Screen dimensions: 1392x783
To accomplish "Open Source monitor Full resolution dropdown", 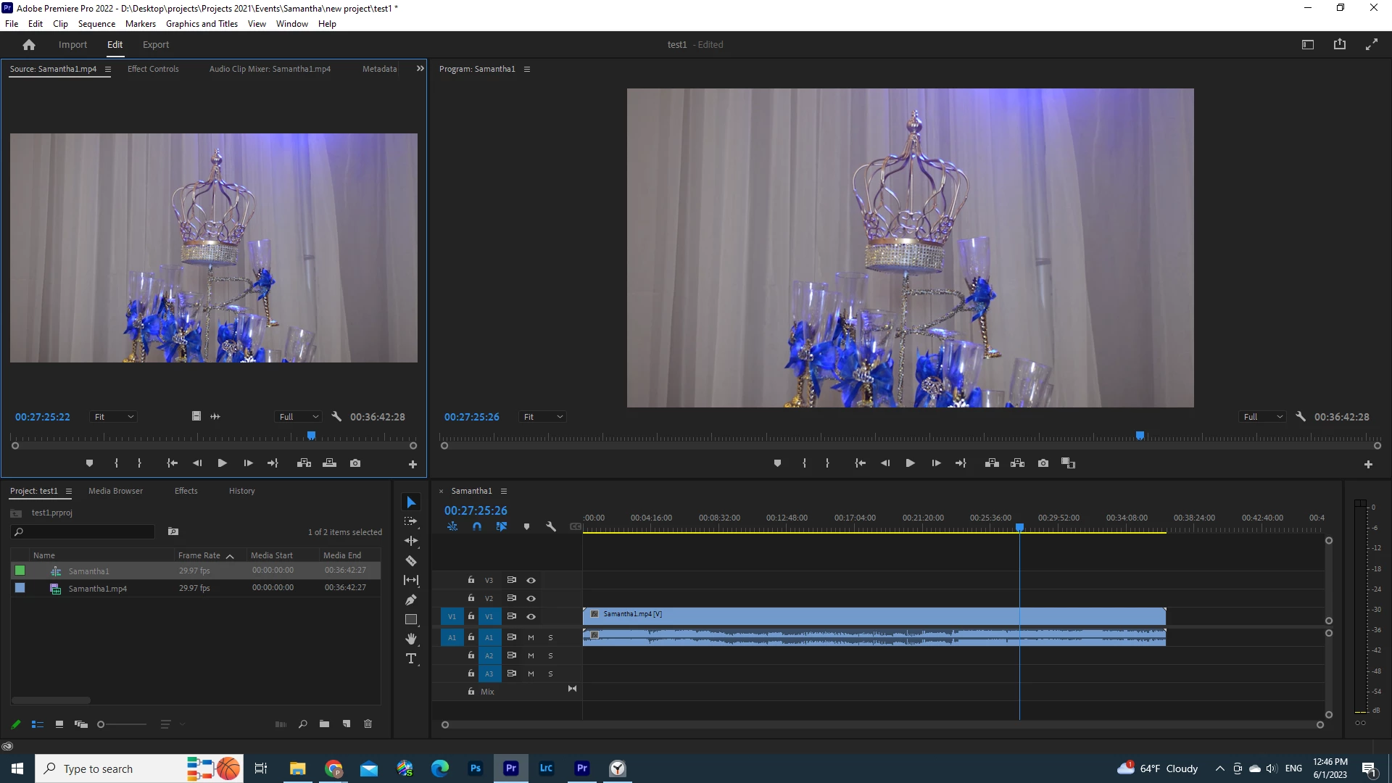I will click(x=299, y=417).
